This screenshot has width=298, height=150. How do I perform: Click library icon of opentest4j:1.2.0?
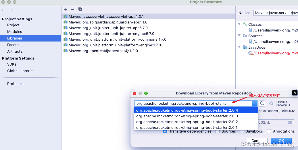click(66, 51)
